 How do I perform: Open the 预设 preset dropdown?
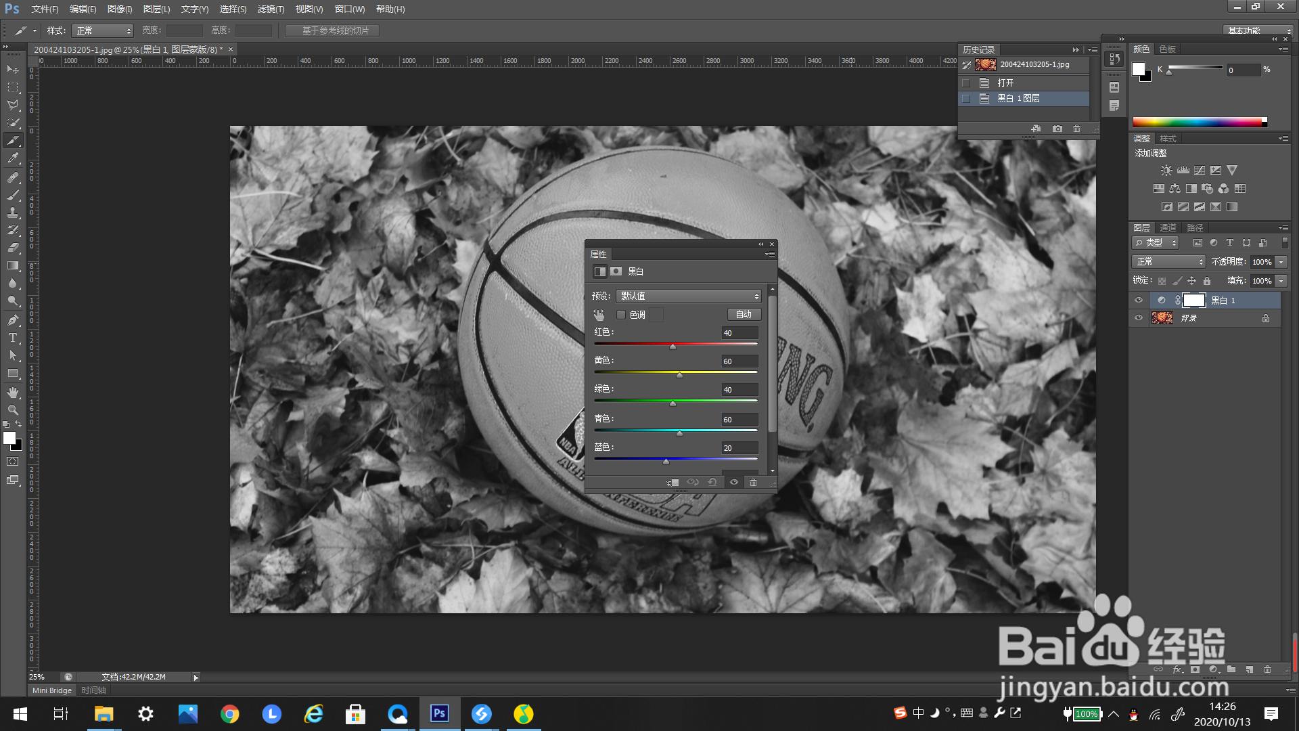pyautogui.click(x=689, y=296)
